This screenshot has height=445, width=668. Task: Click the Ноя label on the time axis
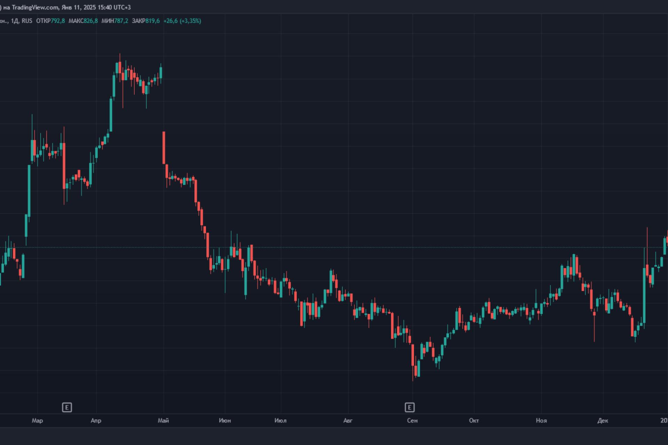tap(541, 421)
